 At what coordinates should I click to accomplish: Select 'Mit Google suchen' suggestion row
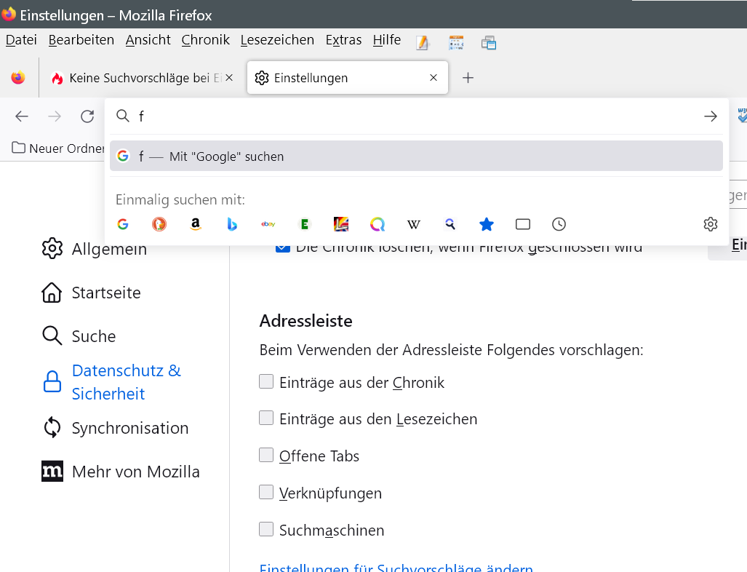pos(416,156)
